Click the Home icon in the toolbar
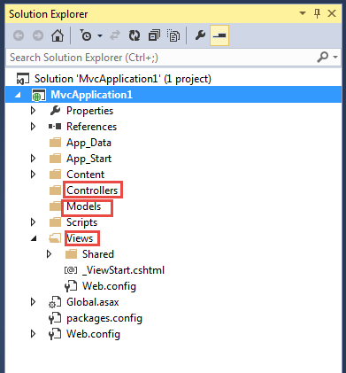The width and height of the screenshot is (346, 373). pos(58,35)
